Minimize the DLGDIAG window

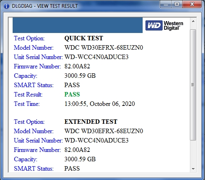click(166, 4)
